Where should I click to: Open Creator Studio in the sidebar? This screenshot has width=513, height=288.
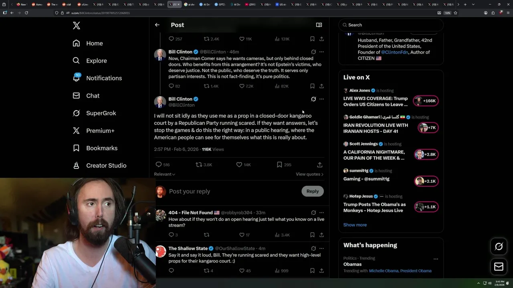(99, 165)
